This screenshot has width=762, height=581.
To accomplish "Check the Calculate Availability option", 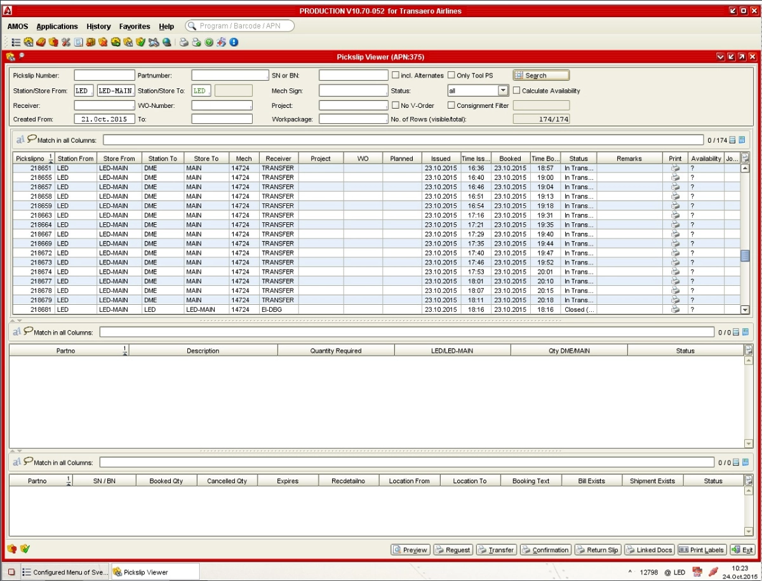I will click(517, 90).
